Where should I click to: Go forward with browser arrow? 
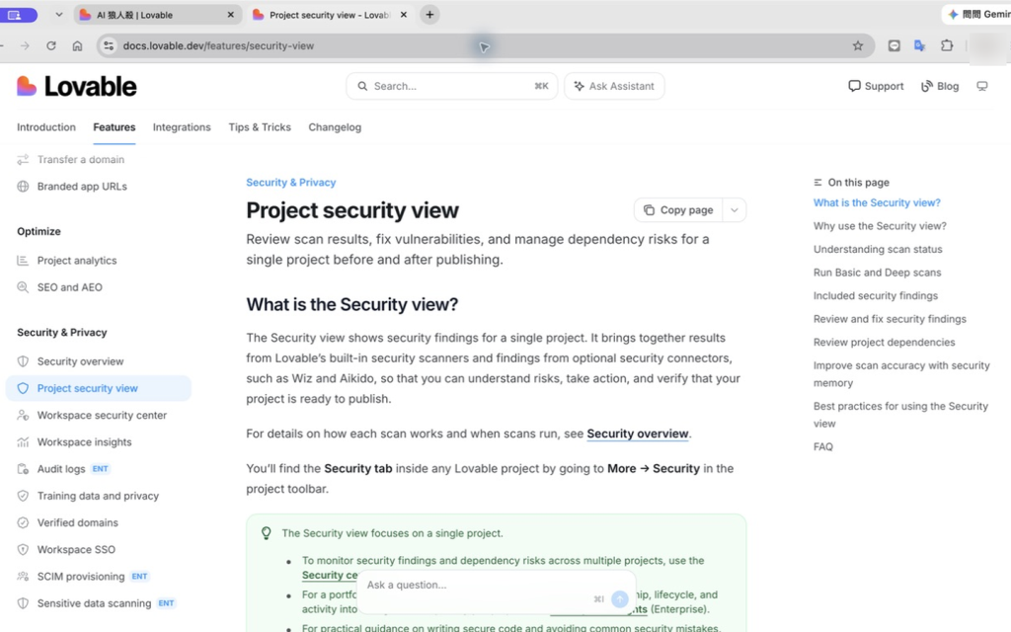pyautogui.click(x=25, y=45)
